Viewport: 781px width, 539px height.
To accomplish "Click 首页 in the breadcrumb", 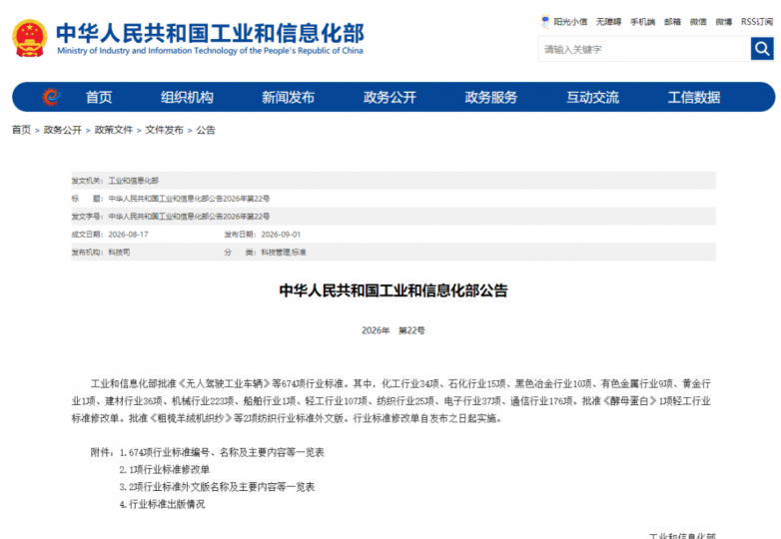I will [x=21, y=130].
